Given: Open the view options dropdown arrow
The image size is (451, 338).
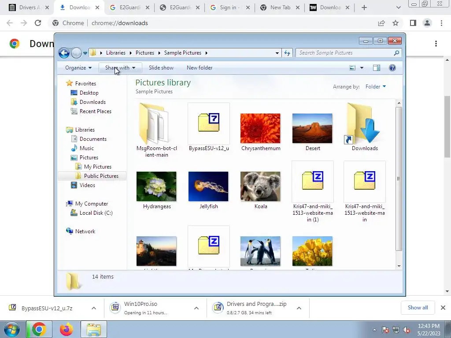Looking at the screenshot, I should tap(362, 68).
